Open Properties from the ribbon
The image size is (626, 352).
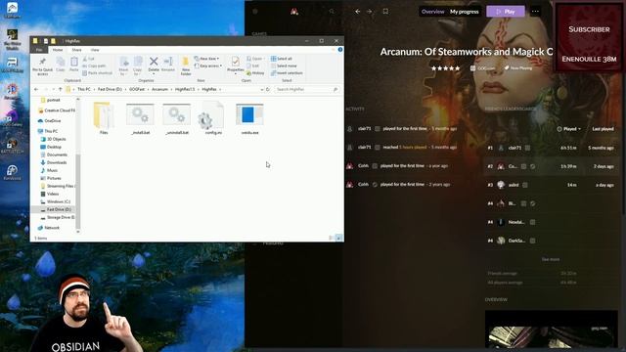coord(235,66)
